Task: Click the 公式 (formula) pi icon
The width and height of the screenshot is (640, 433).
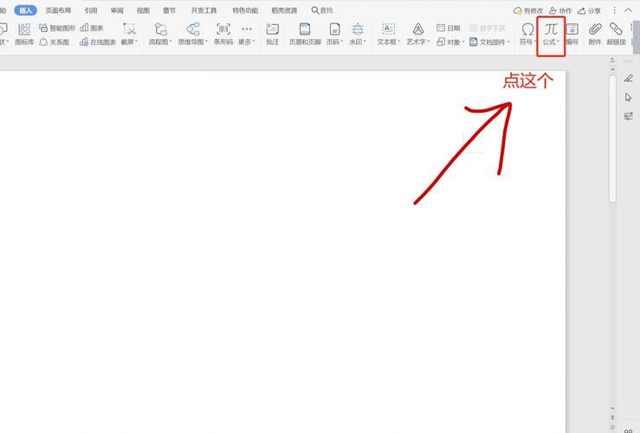Action: [551, 33]
